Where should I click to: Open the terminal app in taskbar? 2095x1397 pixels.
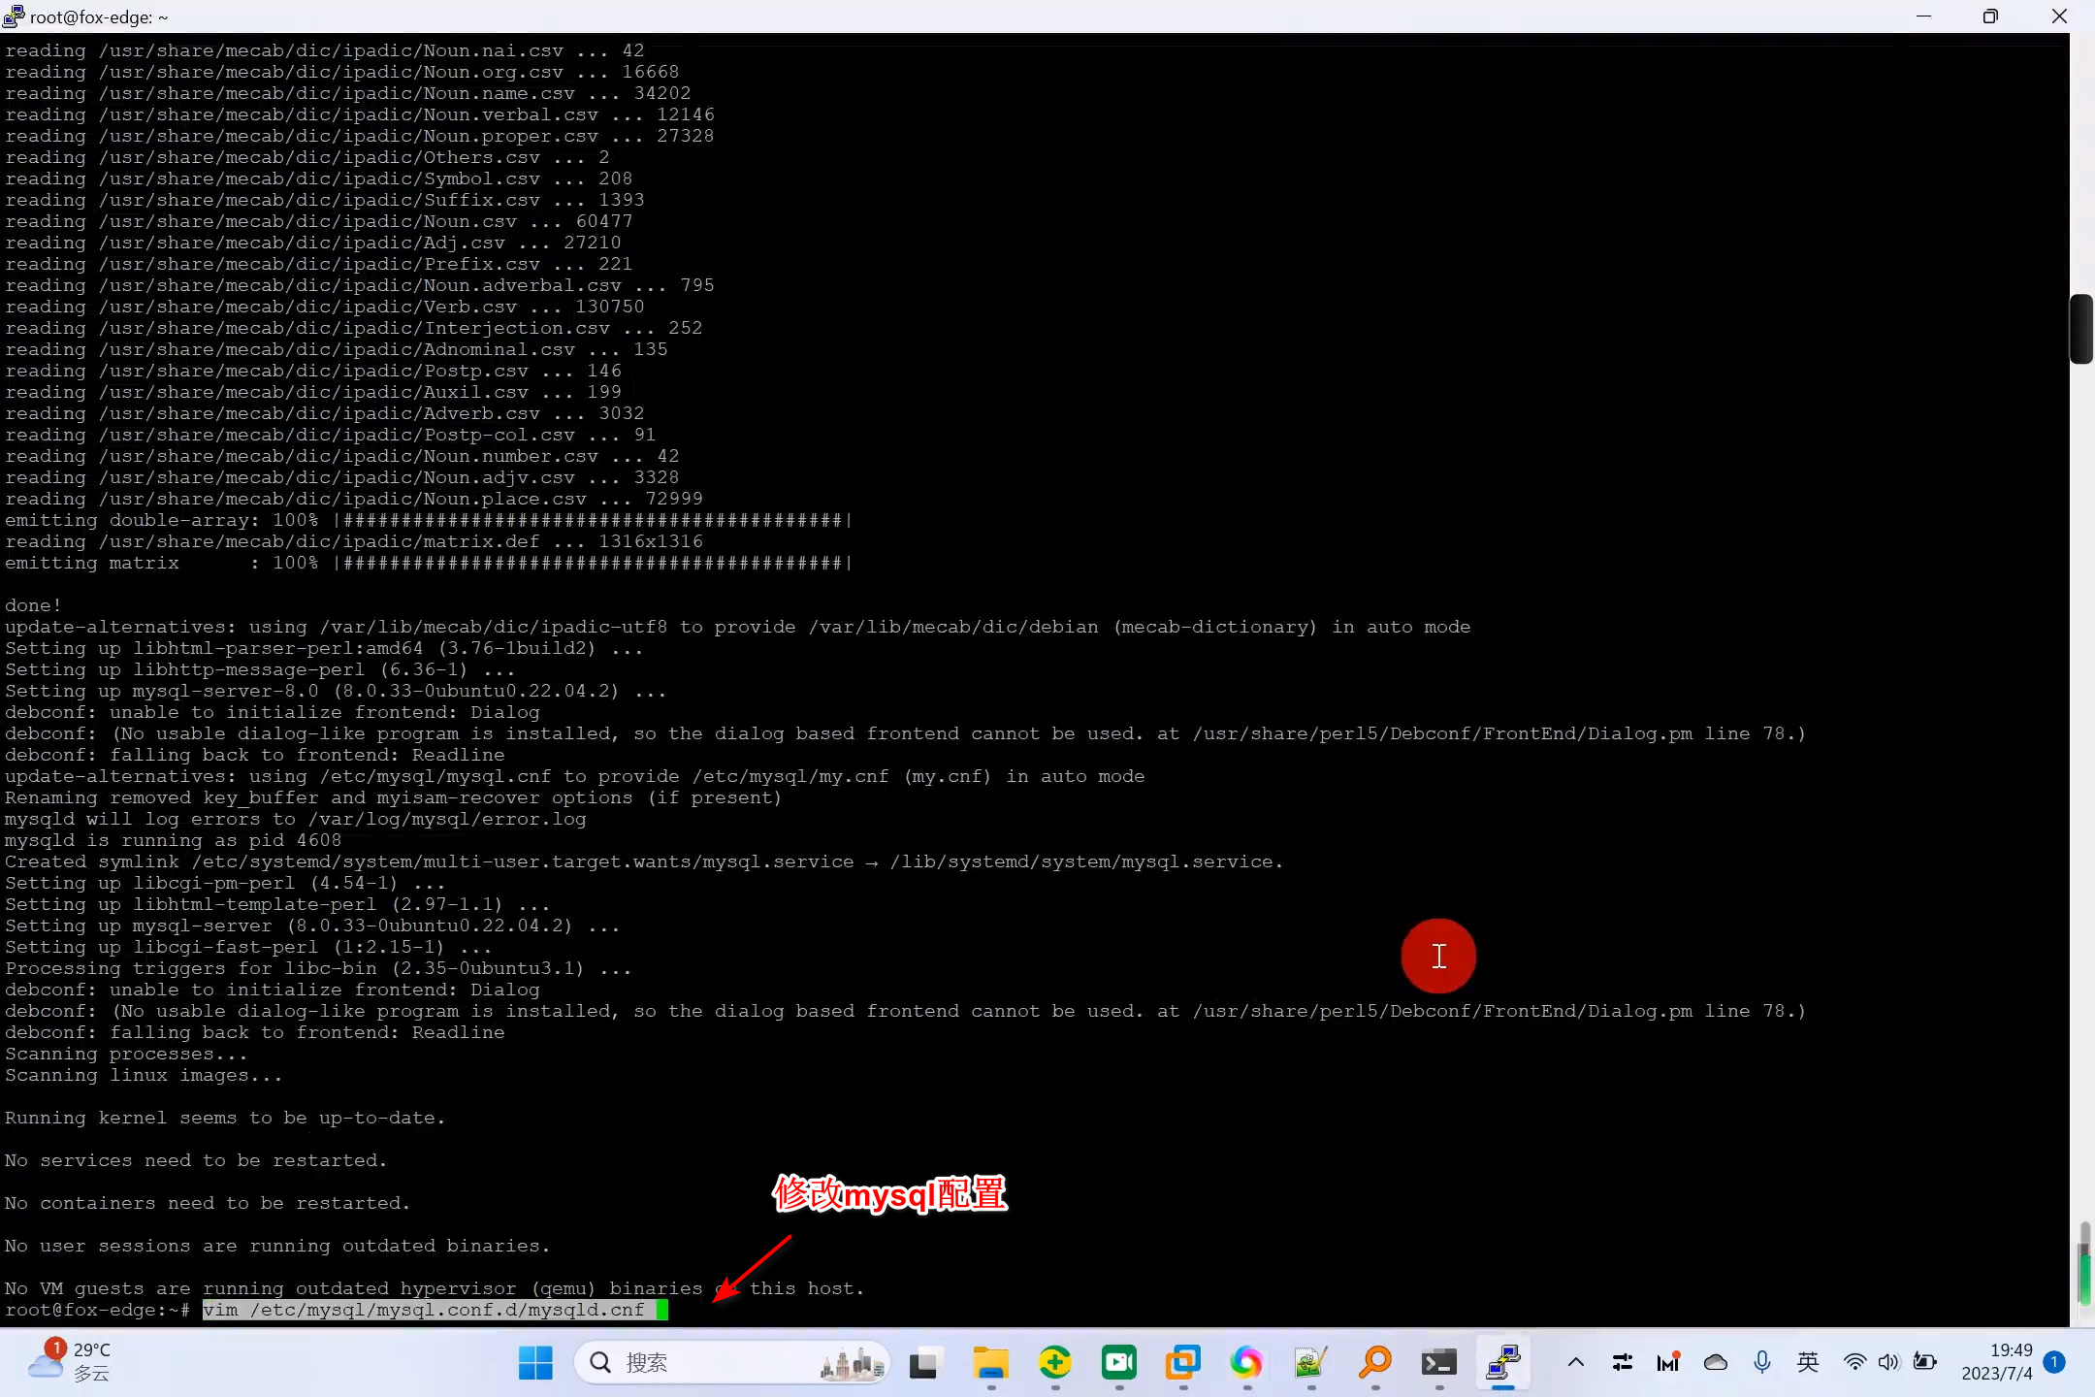tap(1438, 1362)
